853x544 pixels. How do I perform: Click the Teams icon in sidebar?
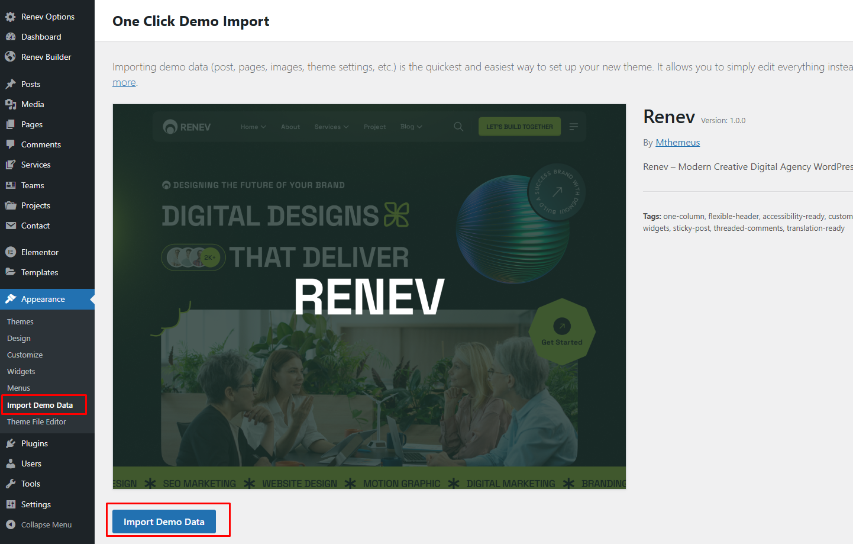[11, 185]
